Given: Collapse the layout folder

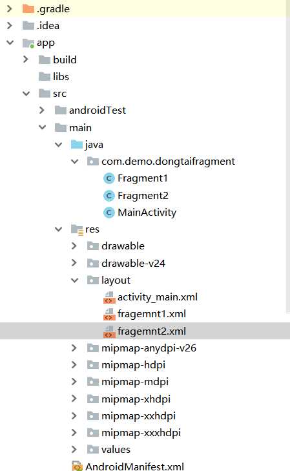Looking at the screenshot, I should [74, 280].
